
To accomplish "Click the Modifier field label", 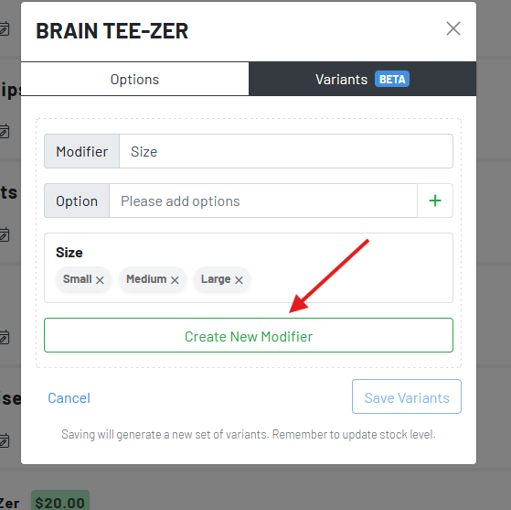I will [x=81, y=152].
